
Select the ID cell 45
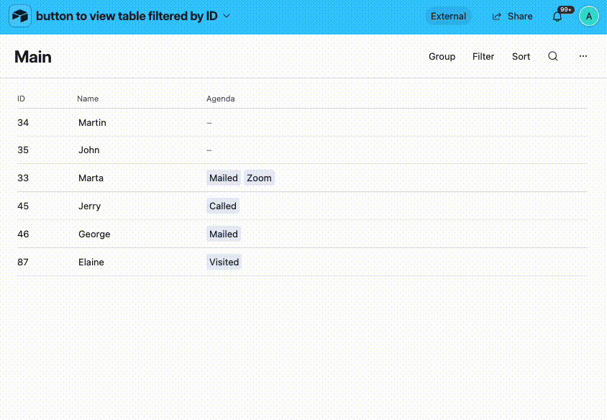[x=23, y=206]
